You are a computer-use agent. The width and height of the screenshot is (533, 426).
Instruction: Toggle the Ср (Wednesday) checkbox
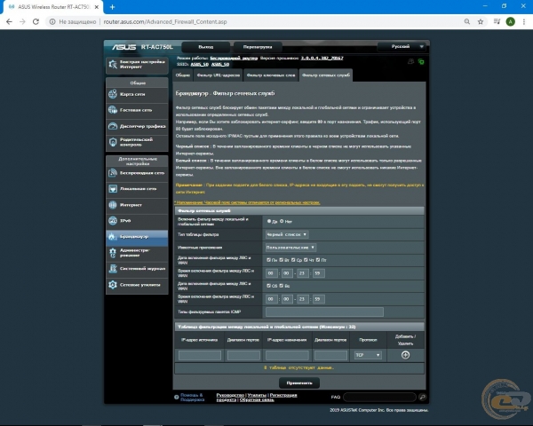(x=293, y=260)
